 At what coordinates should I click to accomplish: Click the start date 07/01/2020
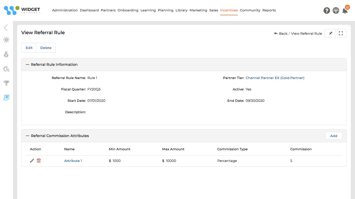tap(96, 101)
